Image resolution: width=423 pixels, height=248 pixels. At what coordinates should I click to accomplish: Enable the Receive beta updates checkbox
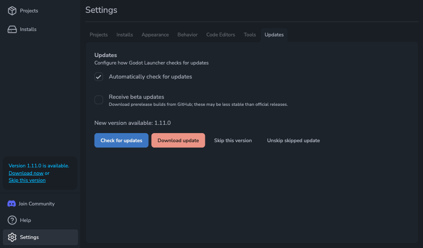(99, 100)
